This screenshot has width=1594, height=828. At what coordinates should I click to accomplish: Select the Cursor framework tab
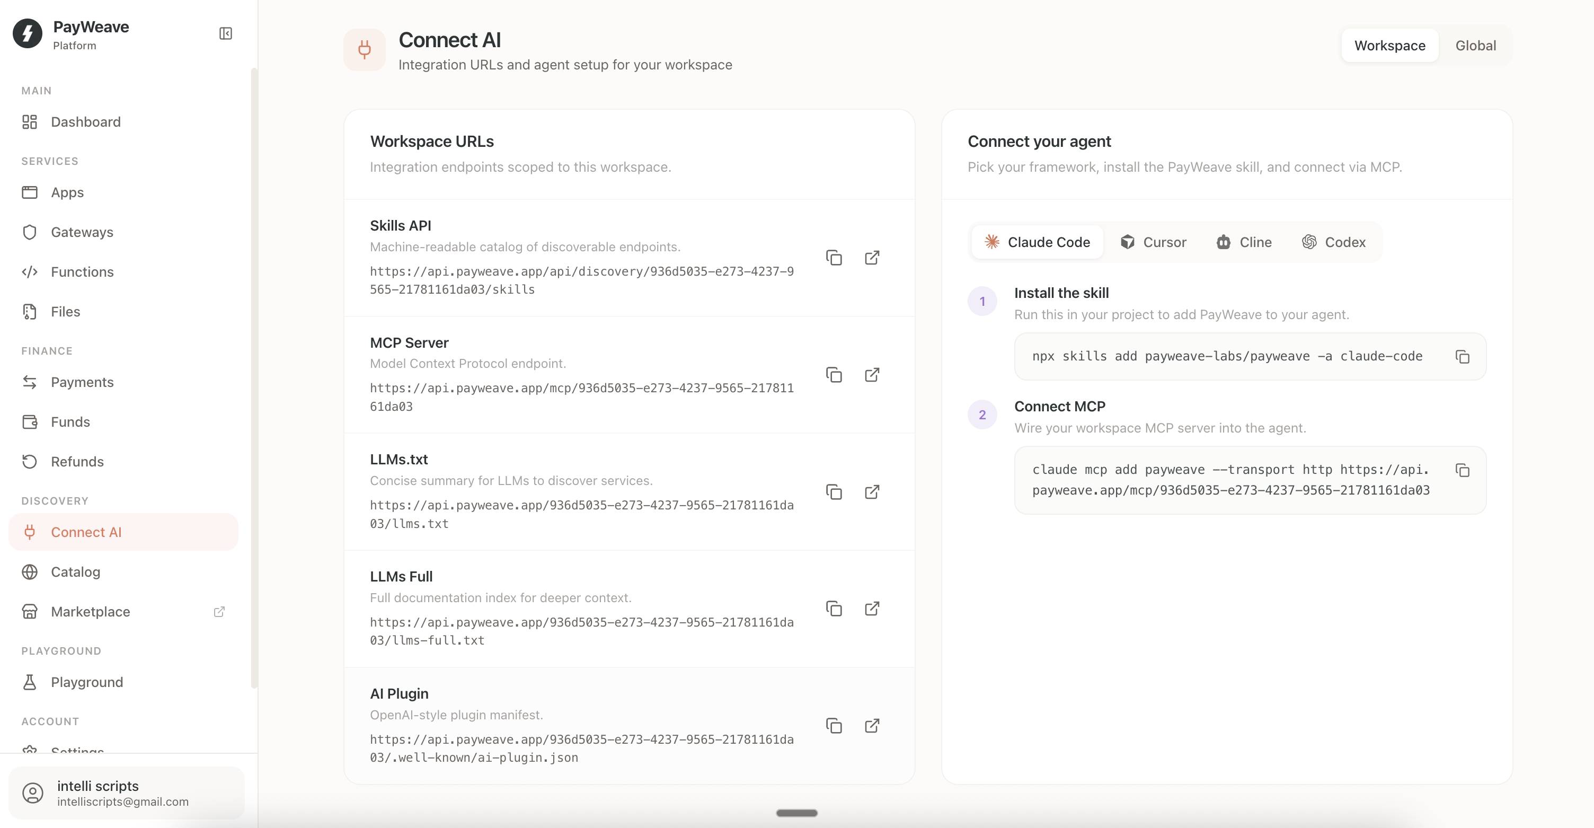(x=1153, y=242)
